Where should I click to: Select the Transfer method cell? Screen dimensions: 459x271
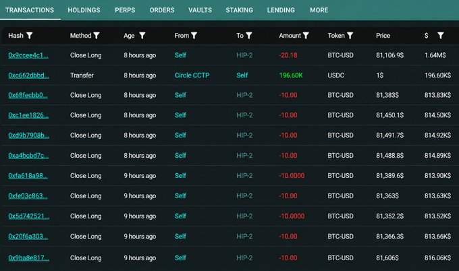point(82,76)
